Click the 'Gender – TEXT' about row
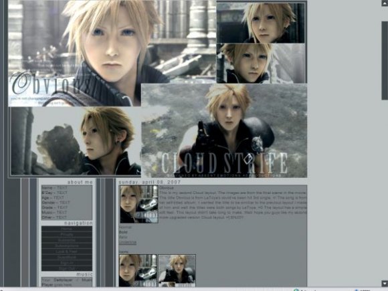388x291 pixels. point(56,203)
